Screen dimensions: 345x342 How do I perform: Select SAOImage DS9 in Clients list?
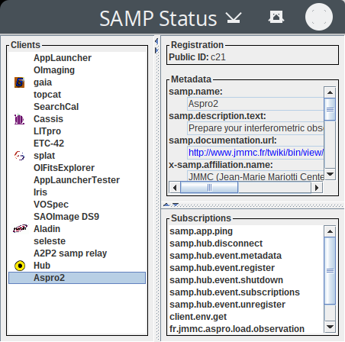pos(77,217)
